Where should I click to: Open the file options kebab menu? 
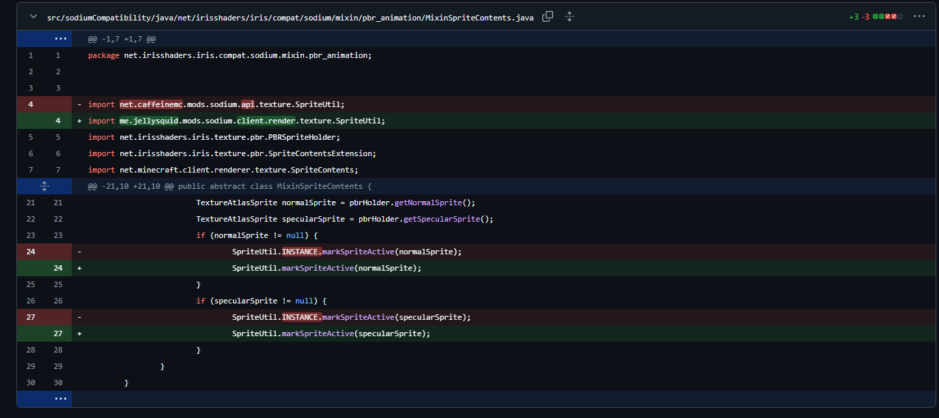click(x=919, y=17)
